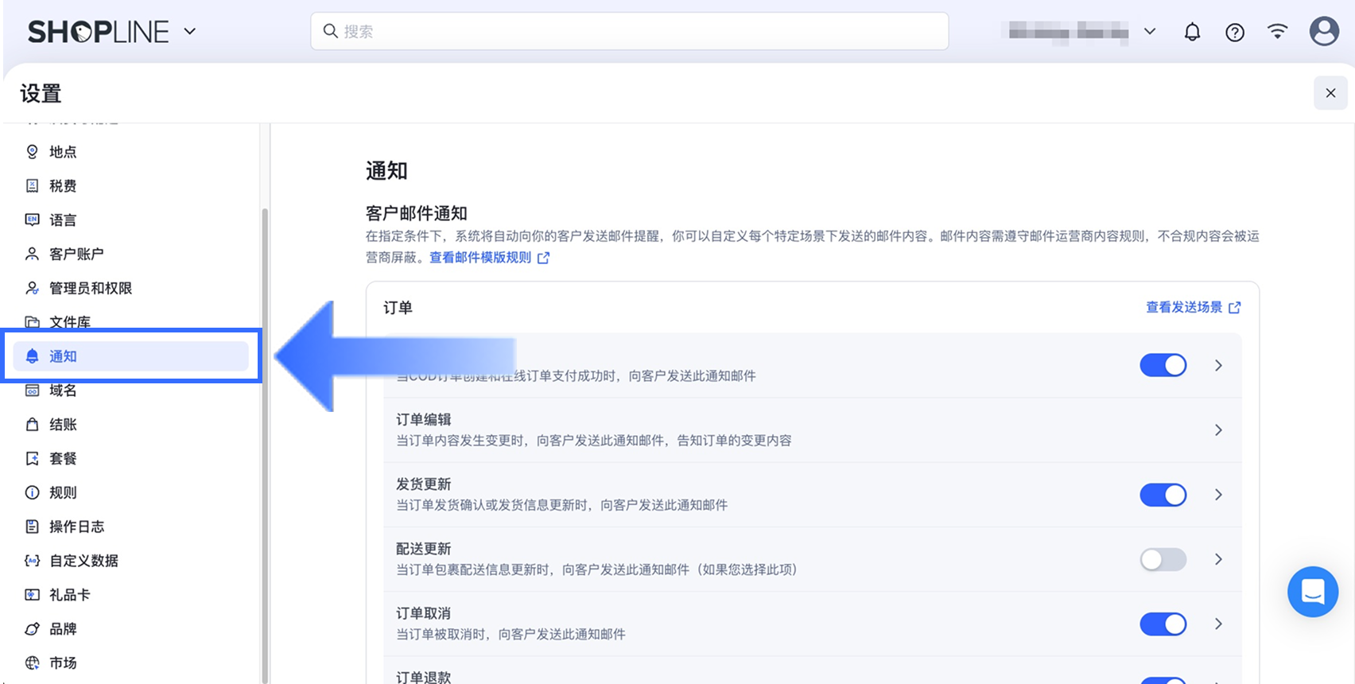Click the 管理员和权限 admin icon
The height and width of the screenshot is (684, 1355).
point(32,288)
